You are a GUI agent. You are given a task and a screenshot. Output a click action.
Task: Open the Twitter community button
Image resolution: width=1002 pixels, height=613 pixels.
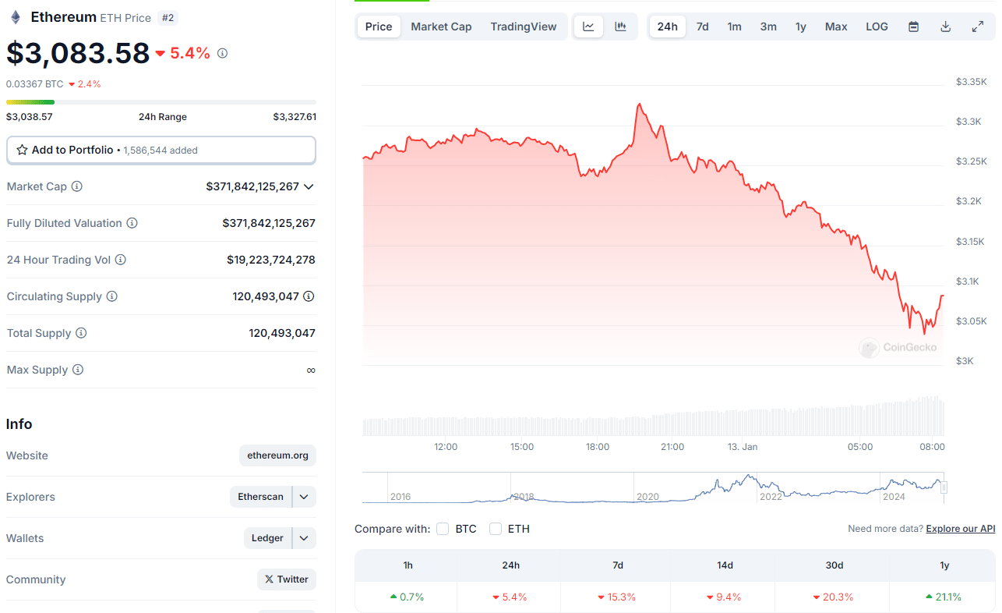point(286,579)
